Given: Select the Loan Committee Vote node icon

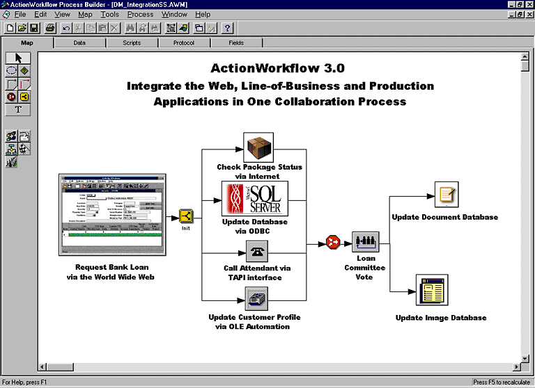Looking at the screenshot, I should tap(366, 242).
